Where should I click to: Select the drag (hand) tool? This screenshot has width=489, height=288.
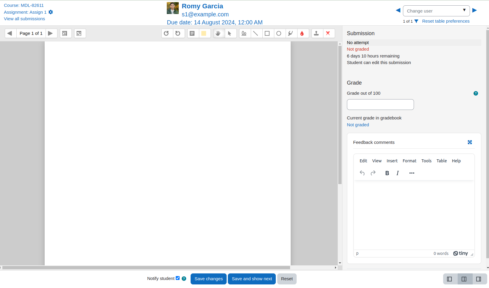tap(219, 33)
